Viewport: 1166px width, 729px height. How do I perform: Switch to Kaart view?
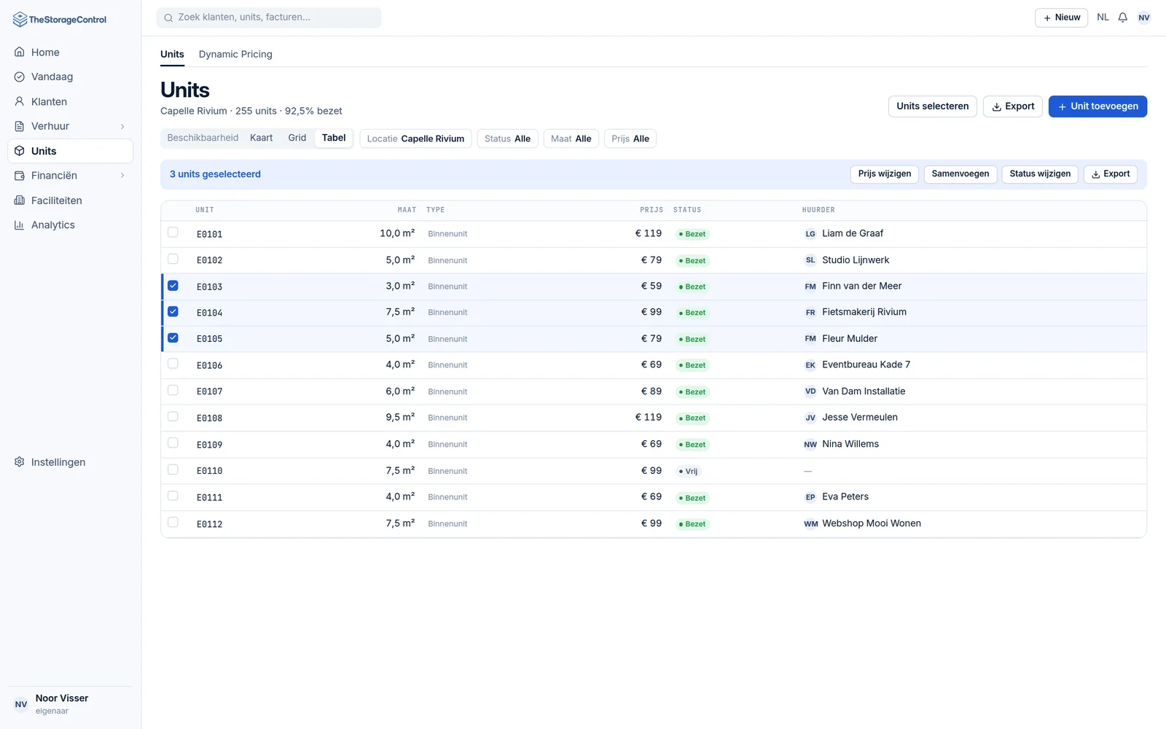click(x=261, y=138)
